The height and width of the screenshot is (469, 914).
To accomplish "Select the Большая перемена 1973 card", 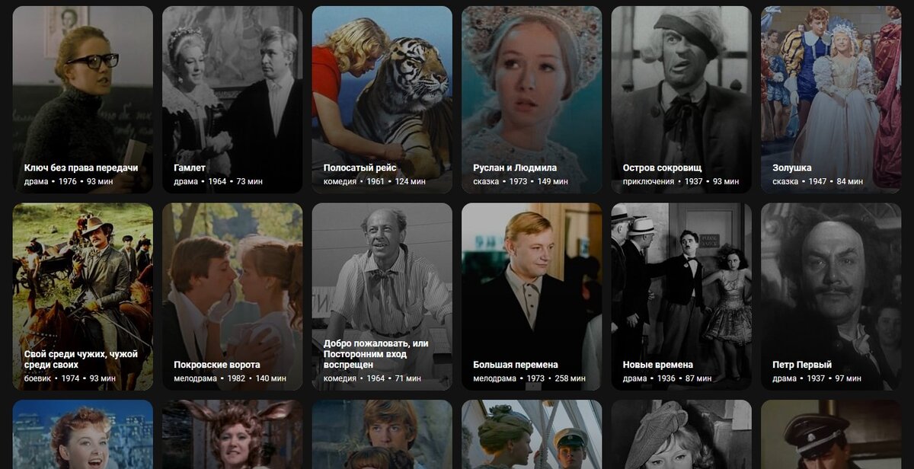I will pyautogui.click(x=532, y=297).
